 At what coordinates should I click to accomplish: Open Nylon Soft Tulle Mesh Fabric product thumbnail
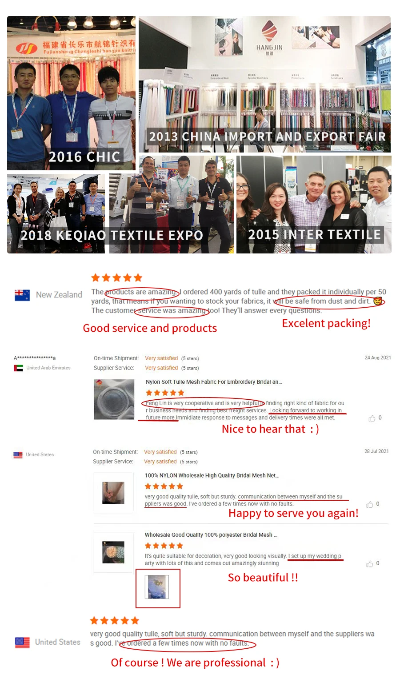(x=114, y=399)
